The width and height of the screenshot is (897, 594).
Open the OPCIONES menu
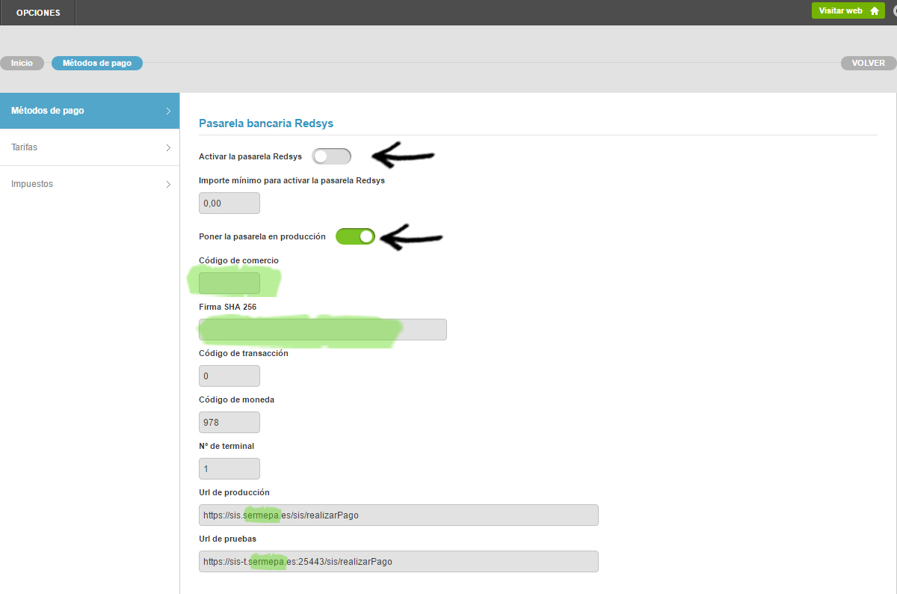(37, 13)
